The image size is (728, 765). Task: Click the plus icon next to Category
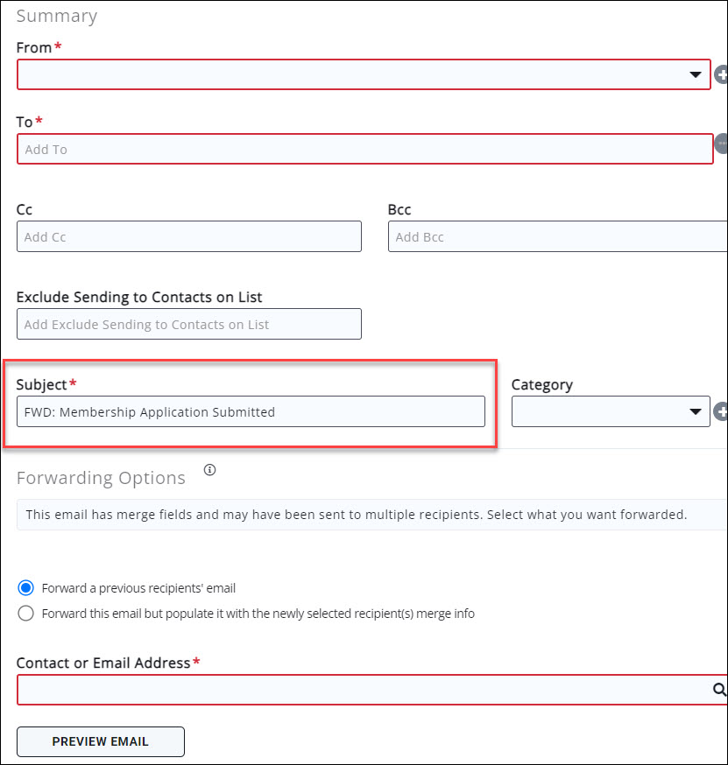pyautogui.click(x=722, y=411)
